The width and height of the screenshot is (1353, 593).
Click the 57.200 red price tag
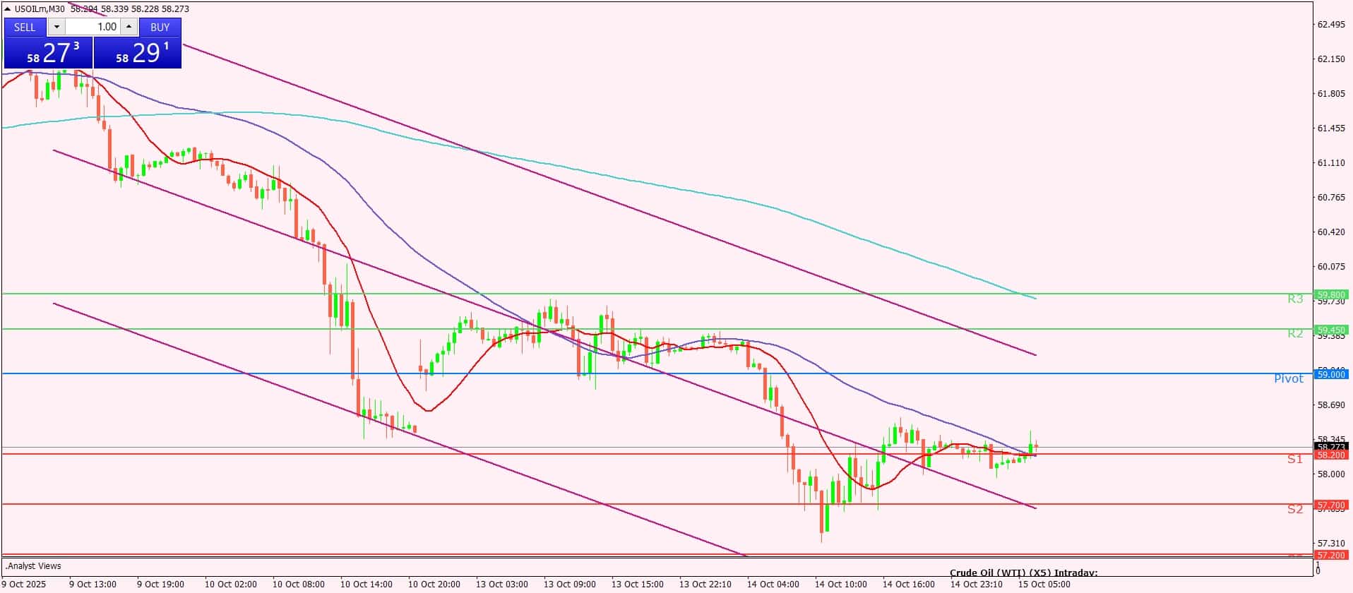tap(1331, 556)
